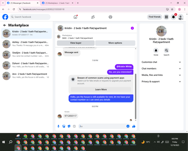Open the Groups icon in top navigation
The height and width of the screenshot is (151, 188).
pyautogui.click(x=111, y=17)
